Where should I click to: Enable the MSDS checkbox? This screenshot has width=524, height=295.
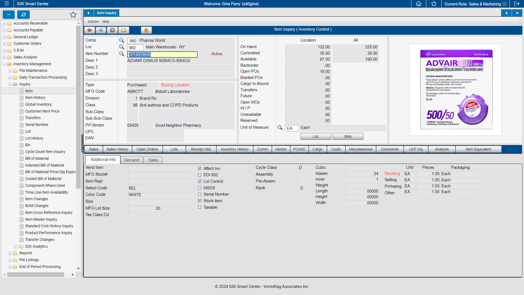pyautogui.click(x=200, y=188)
